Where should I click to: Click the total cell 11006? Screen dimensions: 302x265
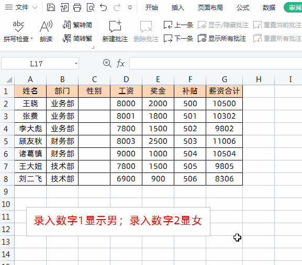[225, 141]
